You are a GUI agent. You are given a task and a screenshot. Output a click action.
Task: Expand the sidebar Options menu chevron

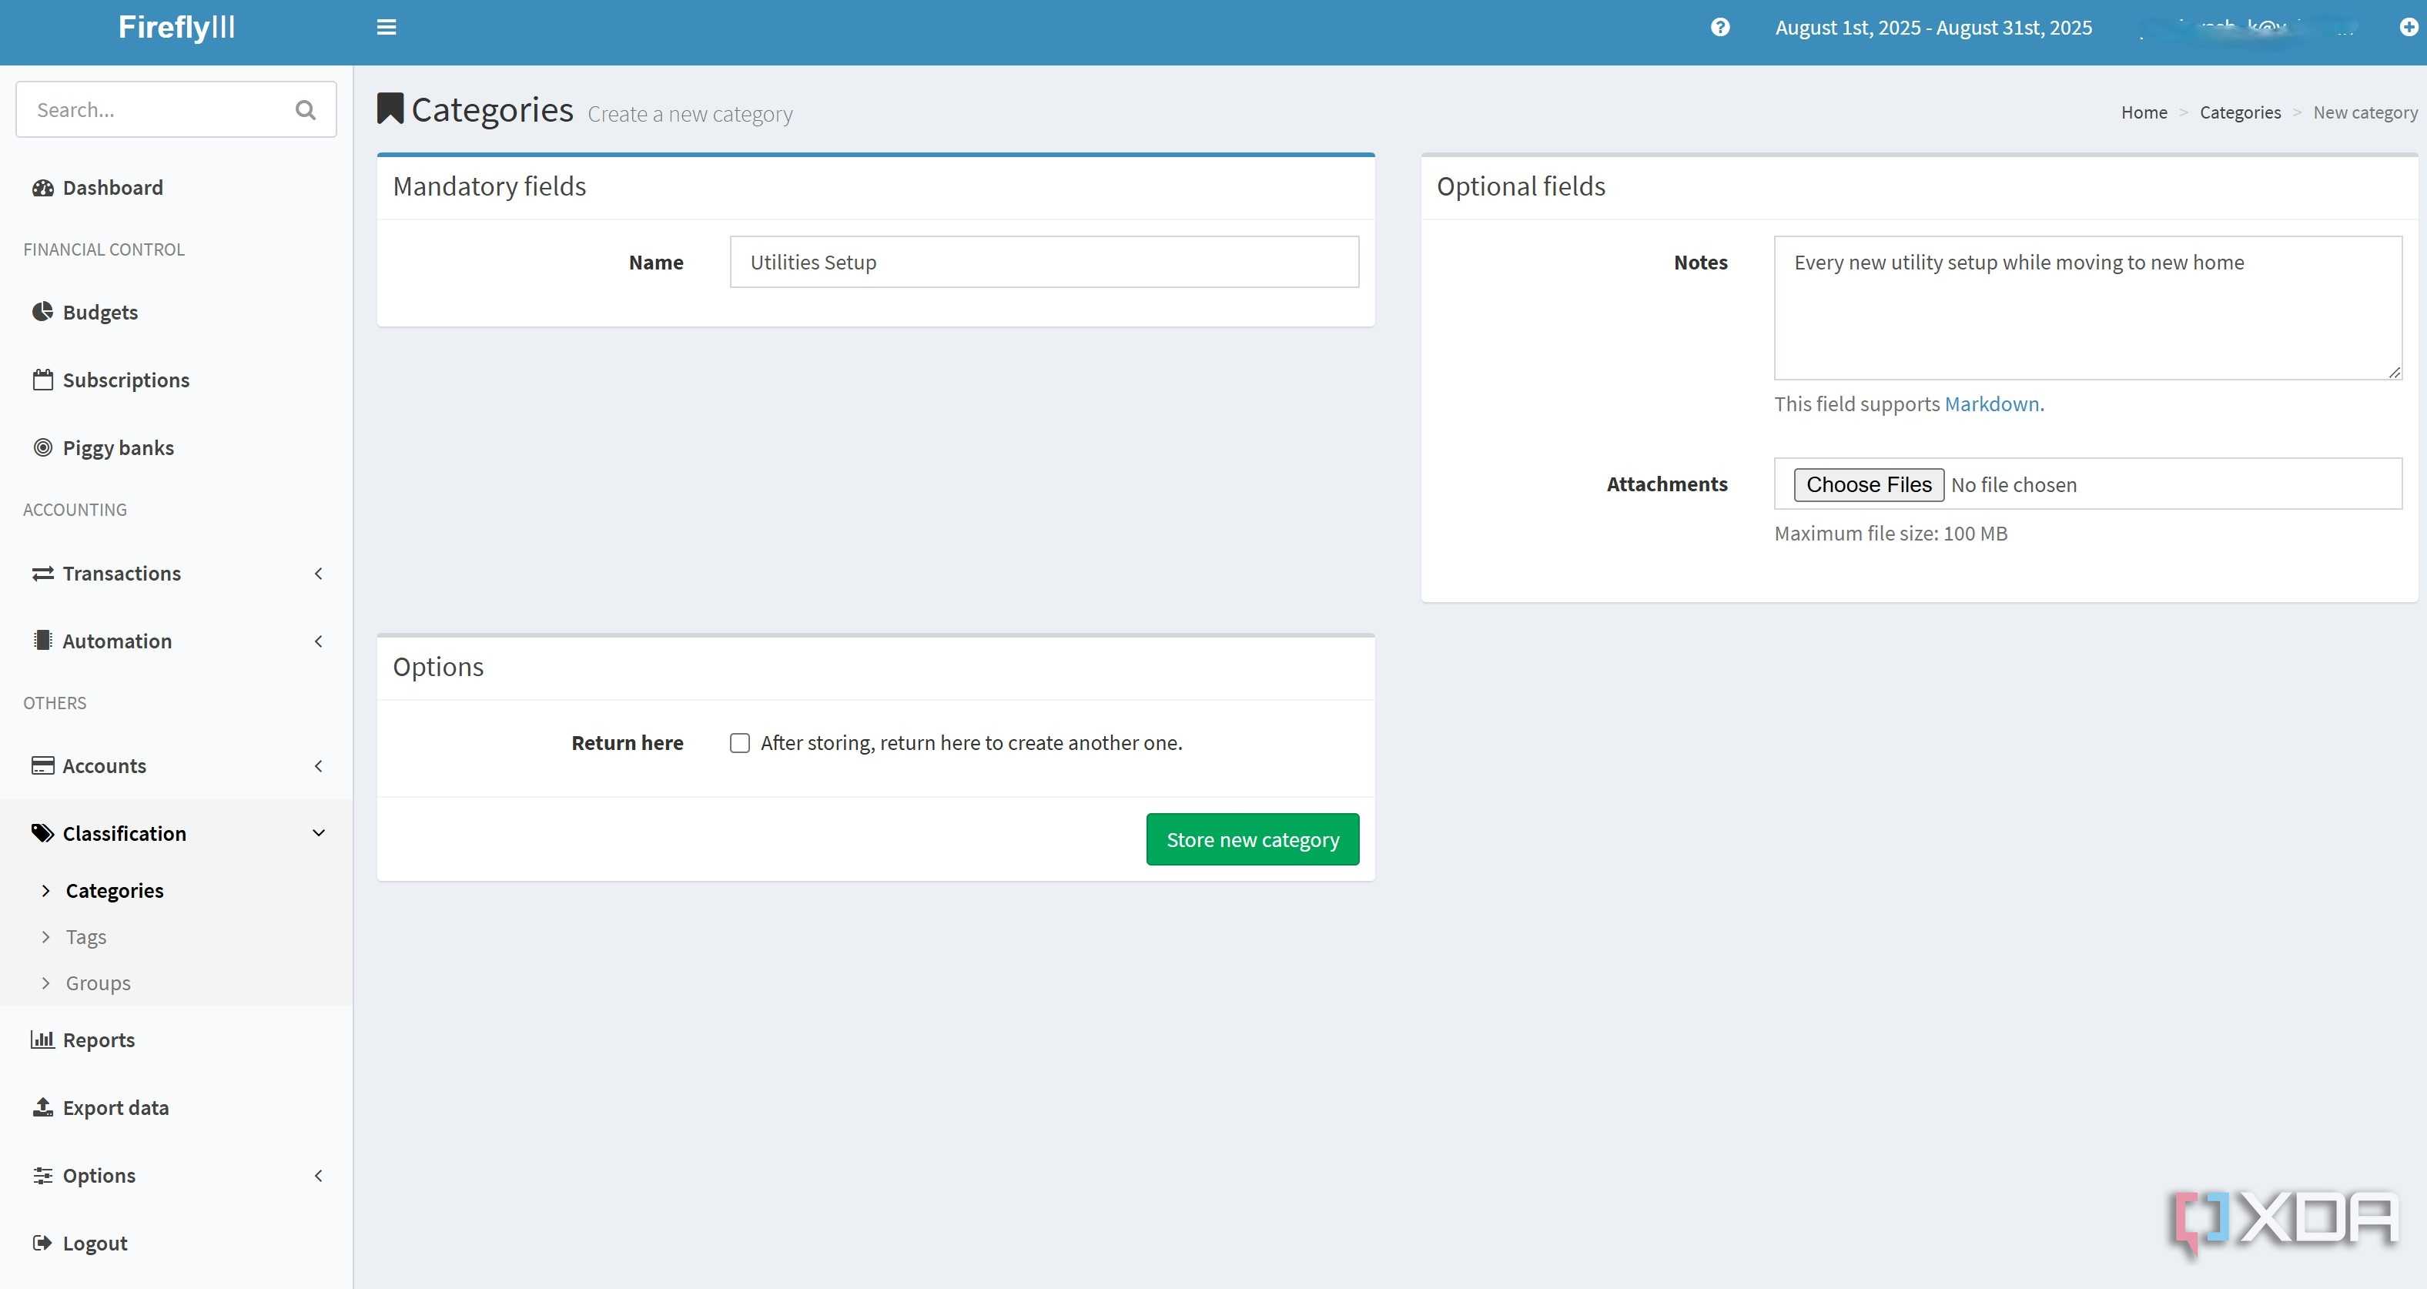(319, 1175)
